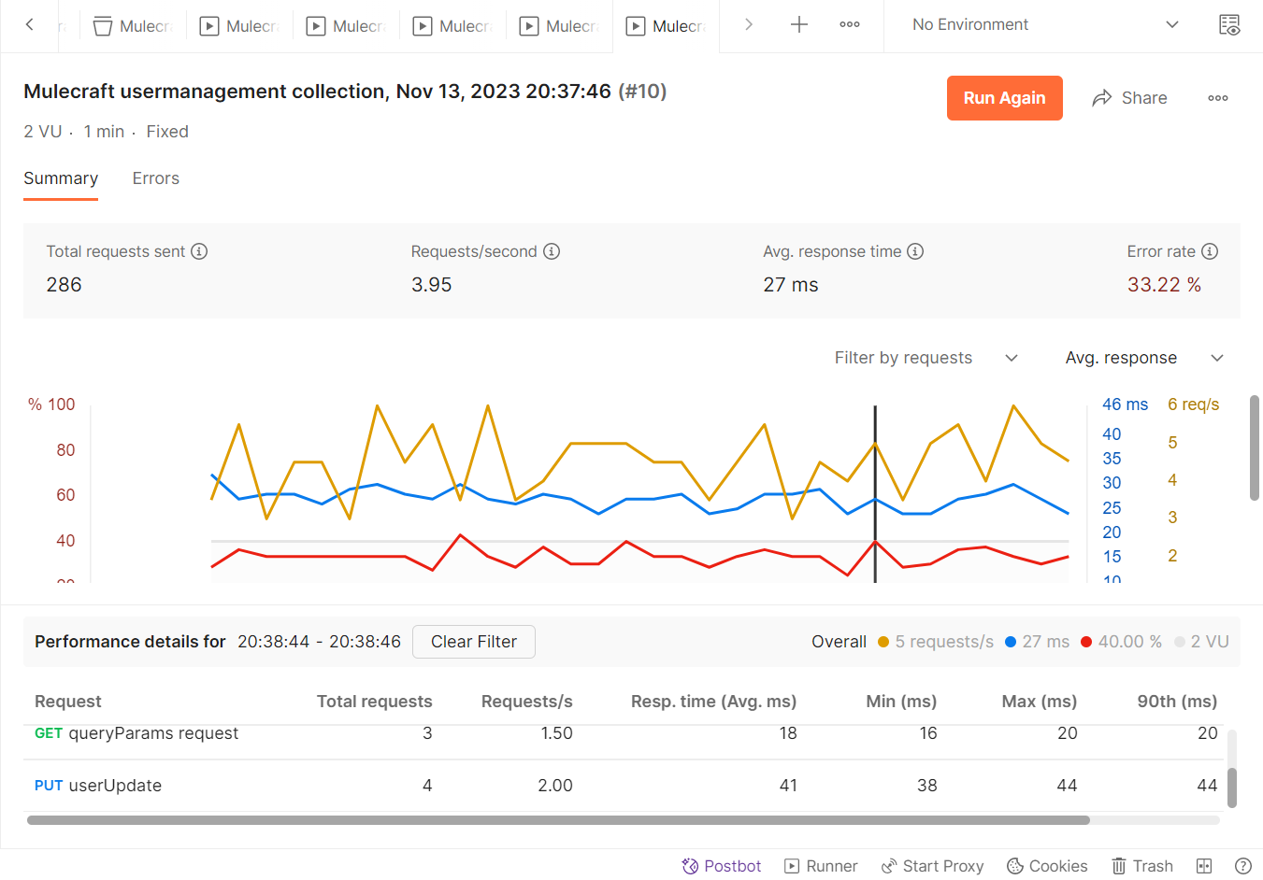Open the Trash from status bar
The width and height of the screenshot is (1263, 880).
pos(1141,866)
